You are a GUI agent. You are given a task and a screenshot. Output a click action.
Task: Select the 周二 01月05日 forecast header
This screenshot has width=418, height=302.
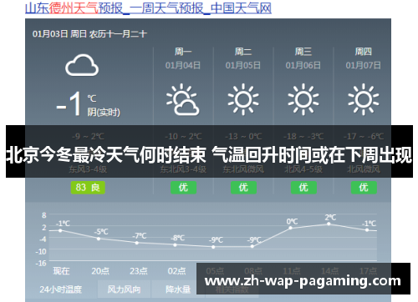click(243, 58)
